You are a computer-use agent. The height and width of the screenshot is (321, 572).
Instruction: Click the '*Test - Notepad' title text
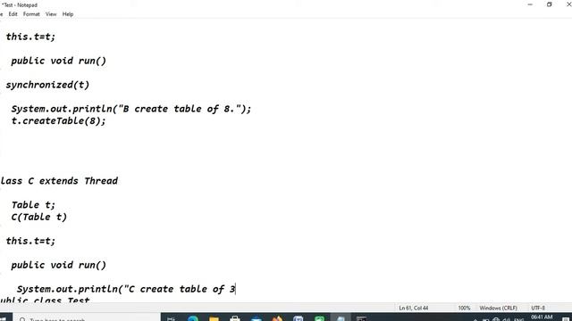click(20, 5)
